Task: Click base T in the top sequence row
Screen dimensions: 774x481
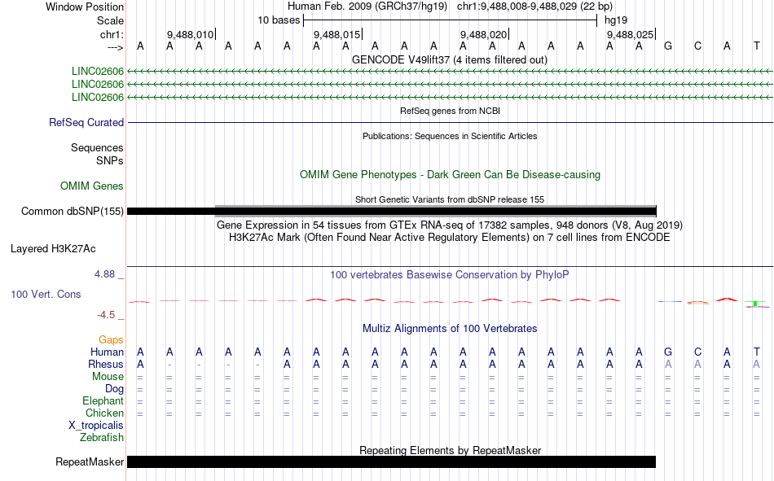Action: click(756, 46)
